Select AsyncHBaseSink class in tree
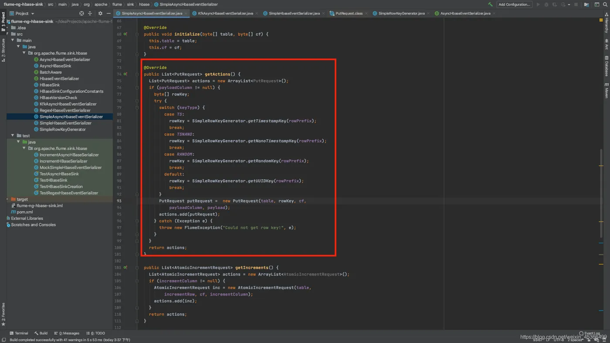 (55, 66)
